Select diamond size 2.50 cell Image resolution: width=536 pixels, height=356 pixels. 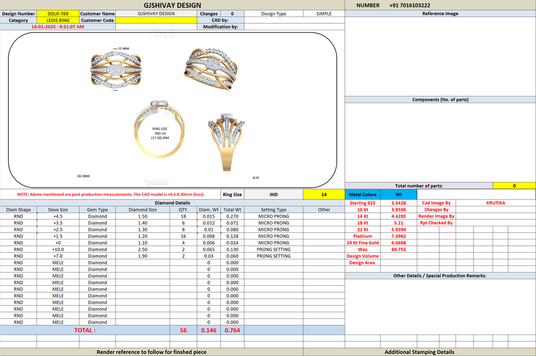click(143, 249)
